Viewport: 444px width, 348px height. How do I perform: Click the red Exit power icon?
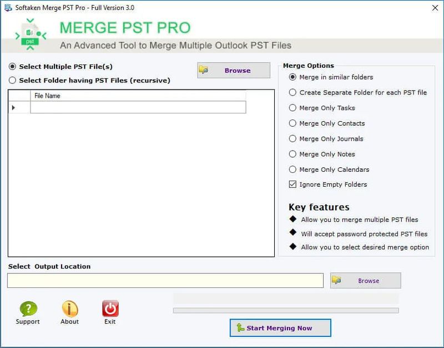point(110,309)
